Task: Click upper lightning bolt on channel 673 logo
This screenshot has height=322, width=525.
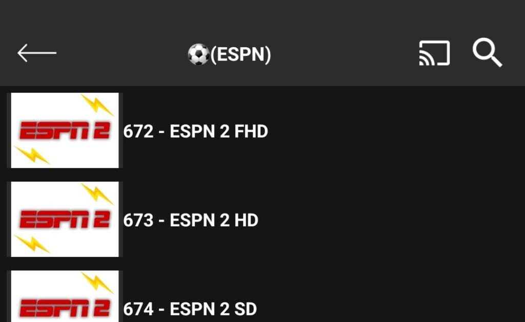Action: pos(97,194)
